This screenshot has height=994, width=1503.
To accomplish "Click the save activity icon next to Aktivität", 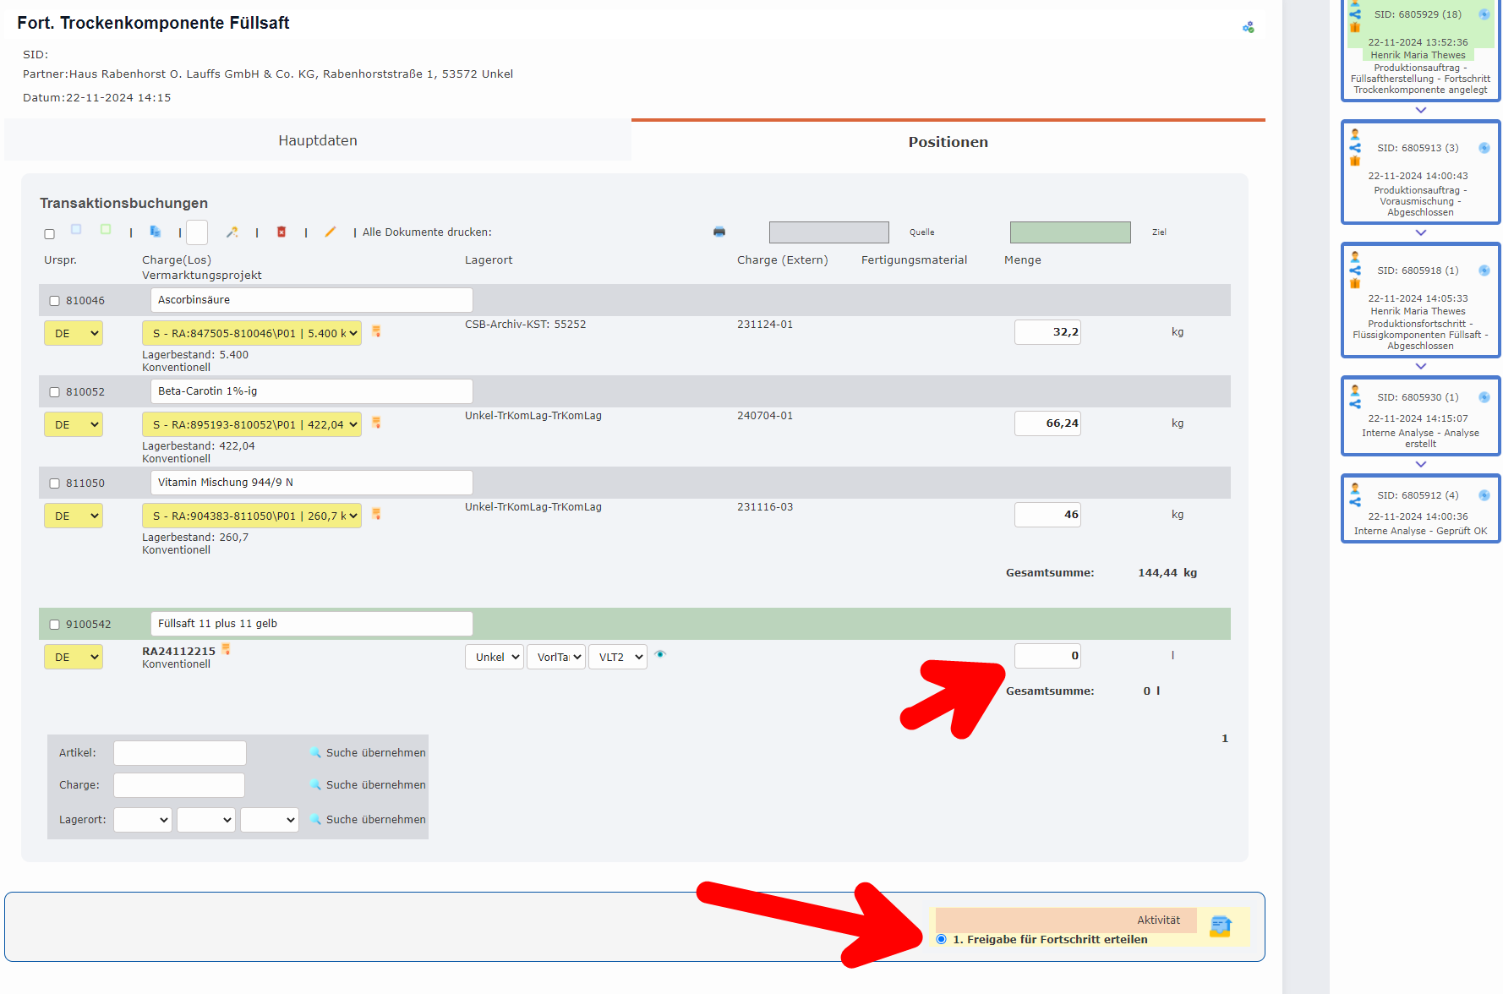I will pos(1220,926).
